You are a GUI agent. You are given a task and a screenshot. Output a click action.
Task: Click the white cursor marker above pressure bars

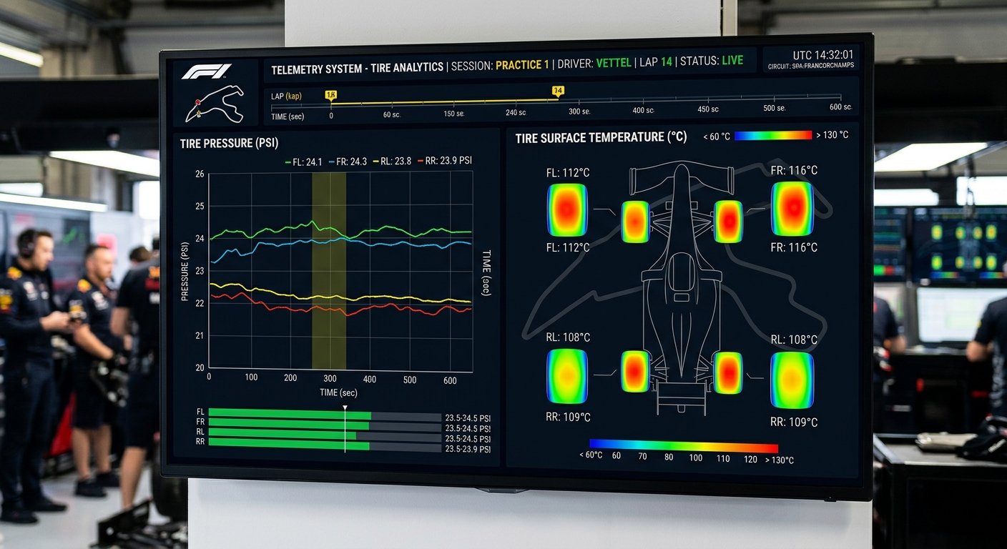point(345,408)
